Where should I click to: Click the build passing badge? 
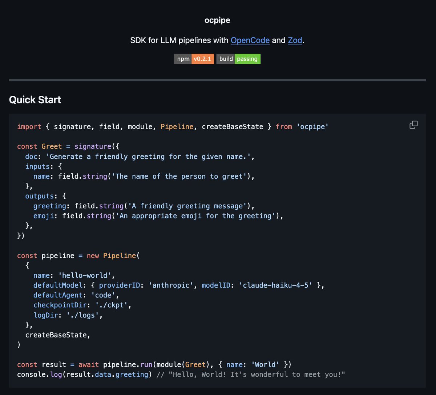(x=238, y=59)
